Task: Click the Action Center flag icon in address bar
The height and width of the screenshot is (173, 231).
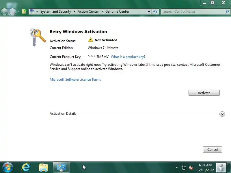Action: [x=32, y=11]
